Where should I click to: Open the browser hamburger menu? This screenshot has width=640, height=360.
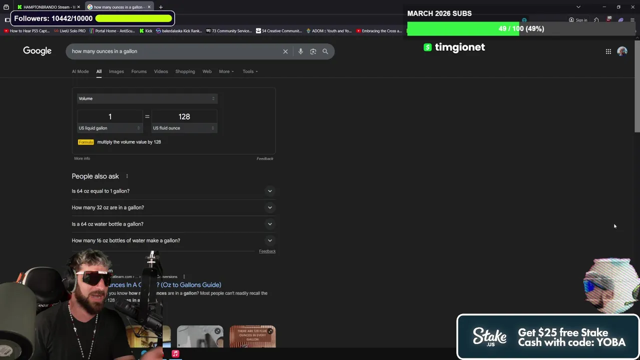click(x=632, y=20)
